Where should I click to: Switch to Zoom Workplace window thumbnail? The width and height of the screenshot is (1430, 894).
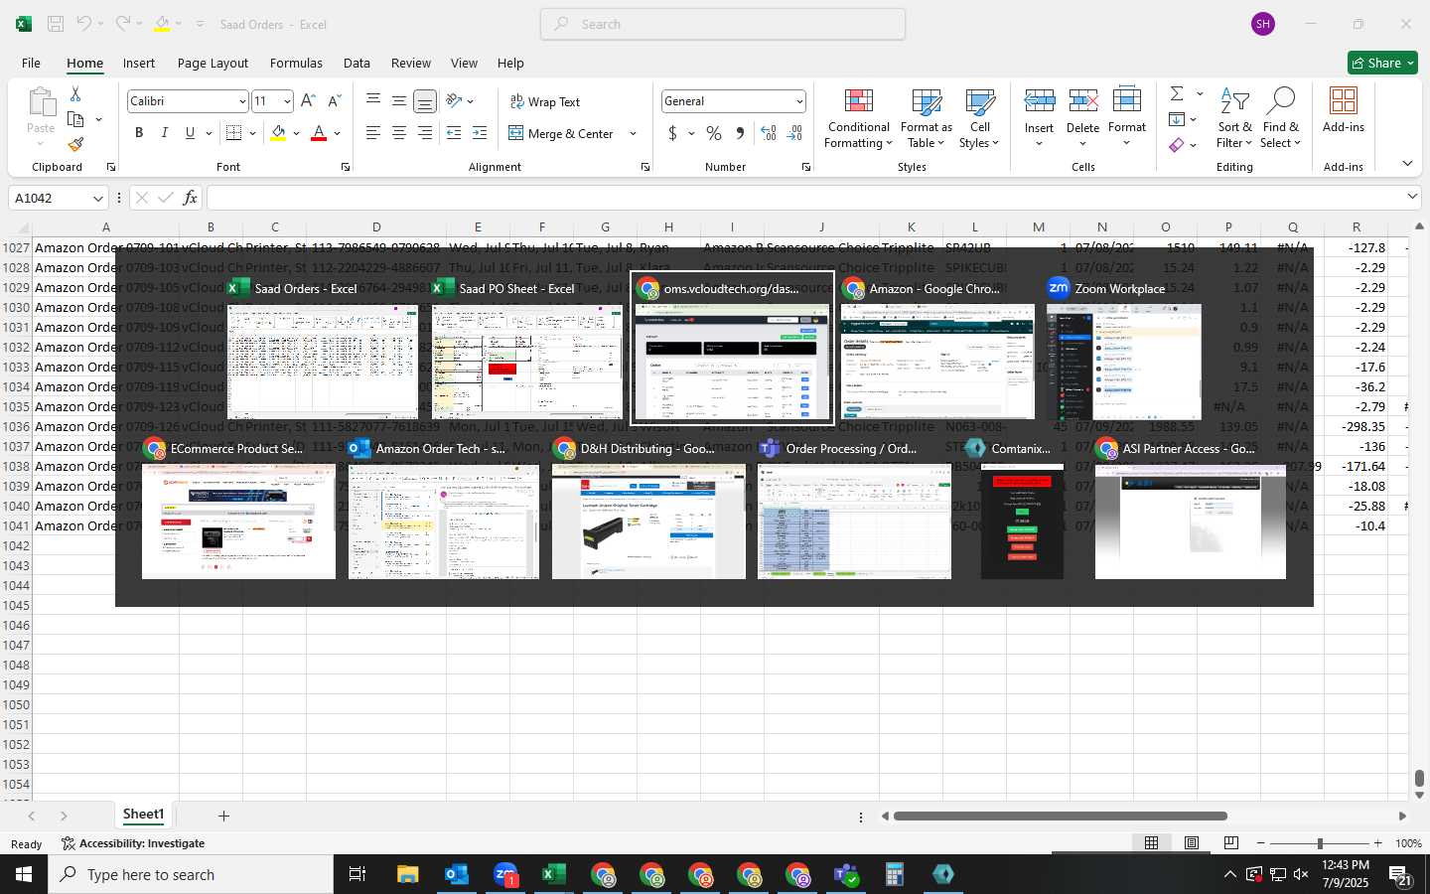[1123, 362]
